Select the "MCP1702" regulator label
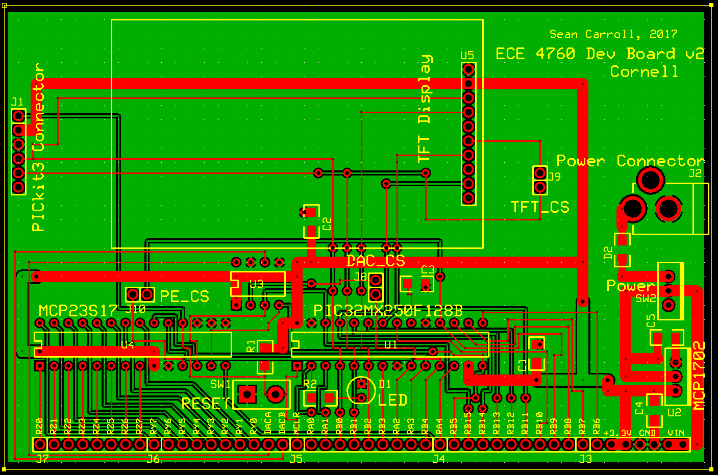The image size is (718, 475). point(699,375)
